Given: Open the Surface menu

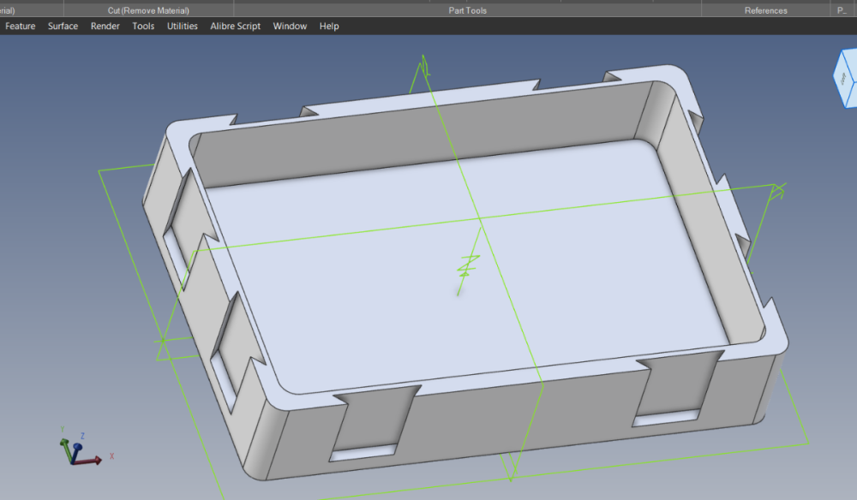Looking at the screenshot, I should tap(63, 27).
